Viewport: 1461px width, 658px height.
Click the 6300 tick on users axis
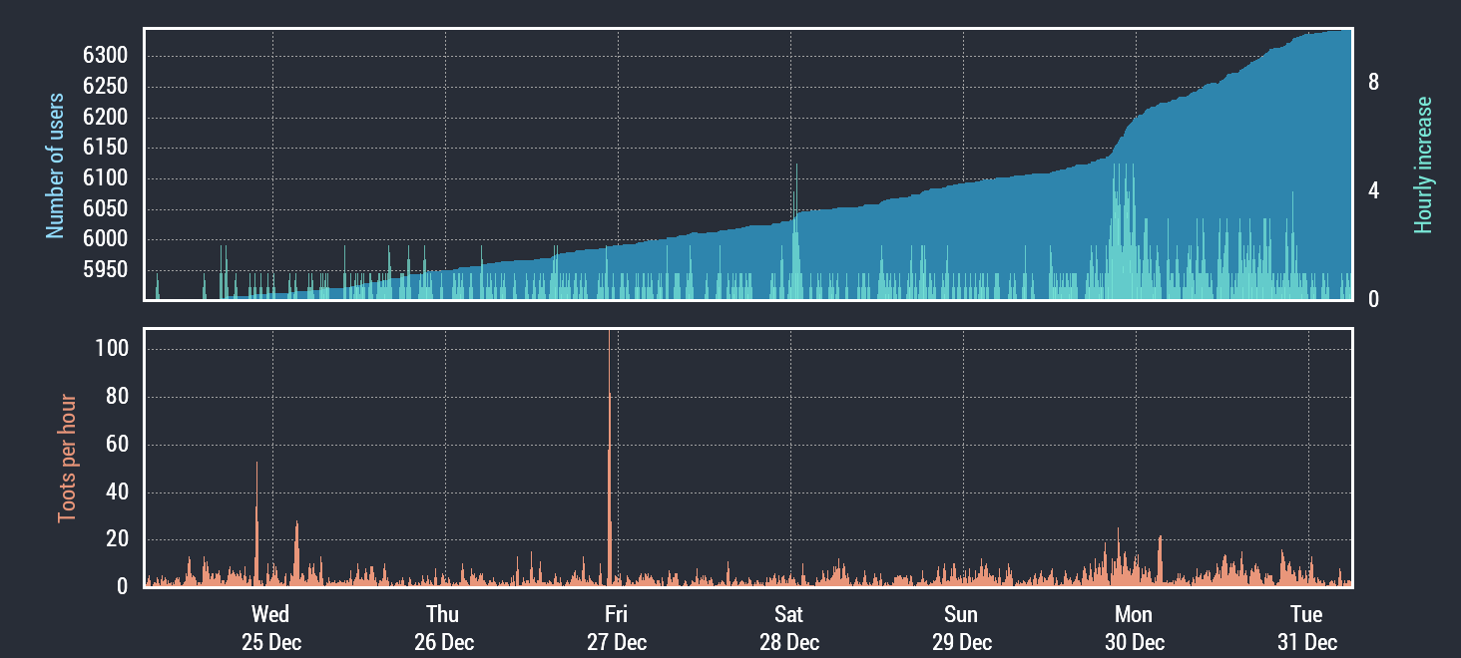pyautogui.click(x=105, y=56)
